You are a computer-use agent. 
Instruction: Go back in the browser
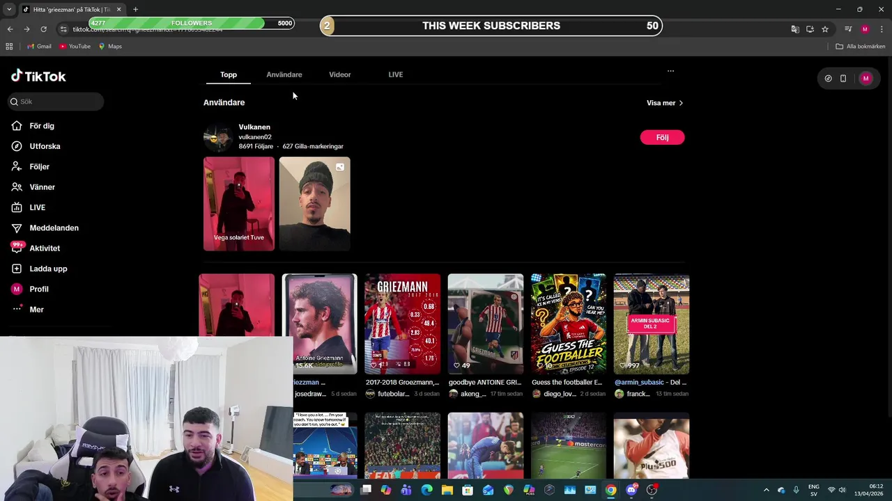tap(10, 29)
